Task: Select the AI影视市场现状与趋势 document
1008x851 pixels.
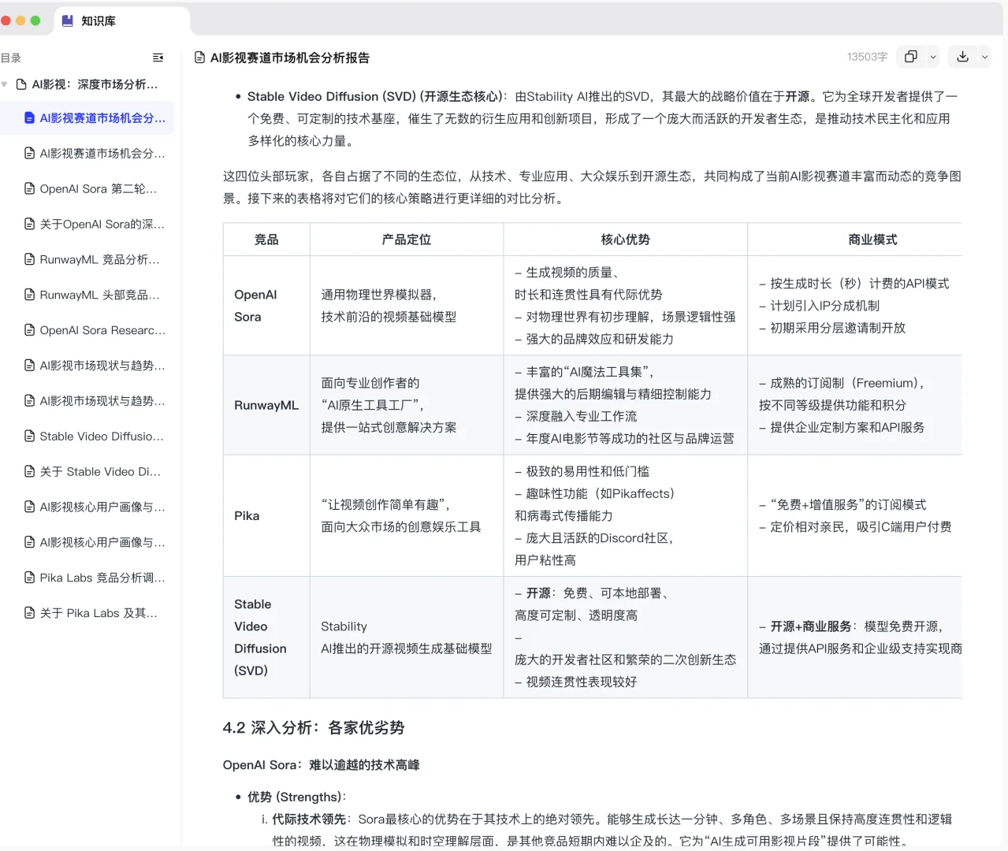Action: click(96, 365)
